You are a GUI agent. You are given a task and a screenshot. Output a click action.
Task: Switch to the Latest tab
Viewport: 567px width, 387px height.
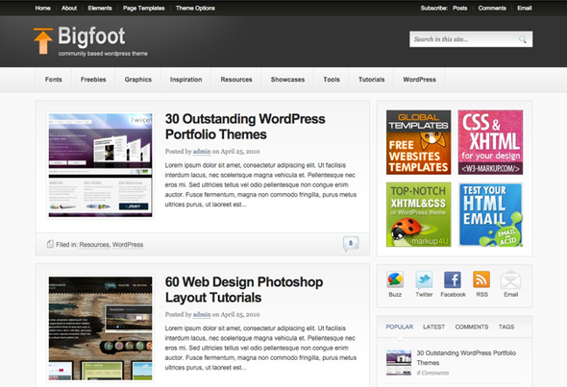tap(434, 327)
